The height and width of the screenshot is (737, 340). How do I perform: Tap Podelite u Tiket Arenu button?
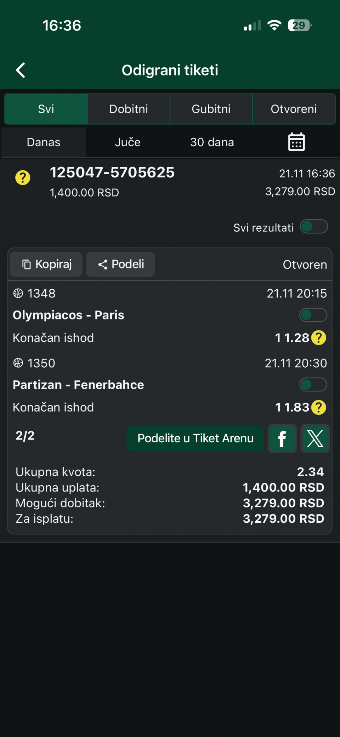(x=195, y=438)
